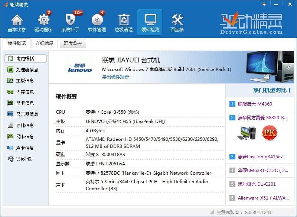The width and height of the screenshot is (297, 217).
Task: Open 惠普Pavilion g3415cx link
Action: point(260,157)
